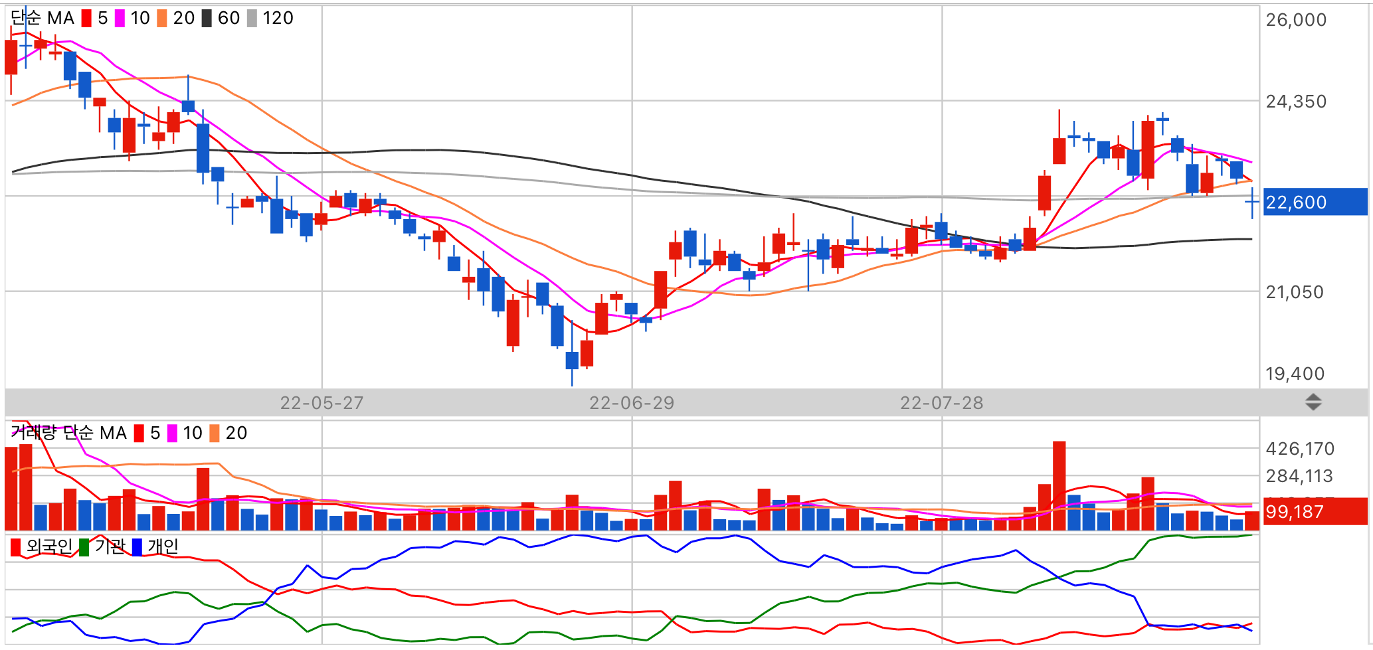Click the 거래량 단순 MA legend label
Image resolution: width=1373 pixels, height=650 pixels.
tap(68, 433)
